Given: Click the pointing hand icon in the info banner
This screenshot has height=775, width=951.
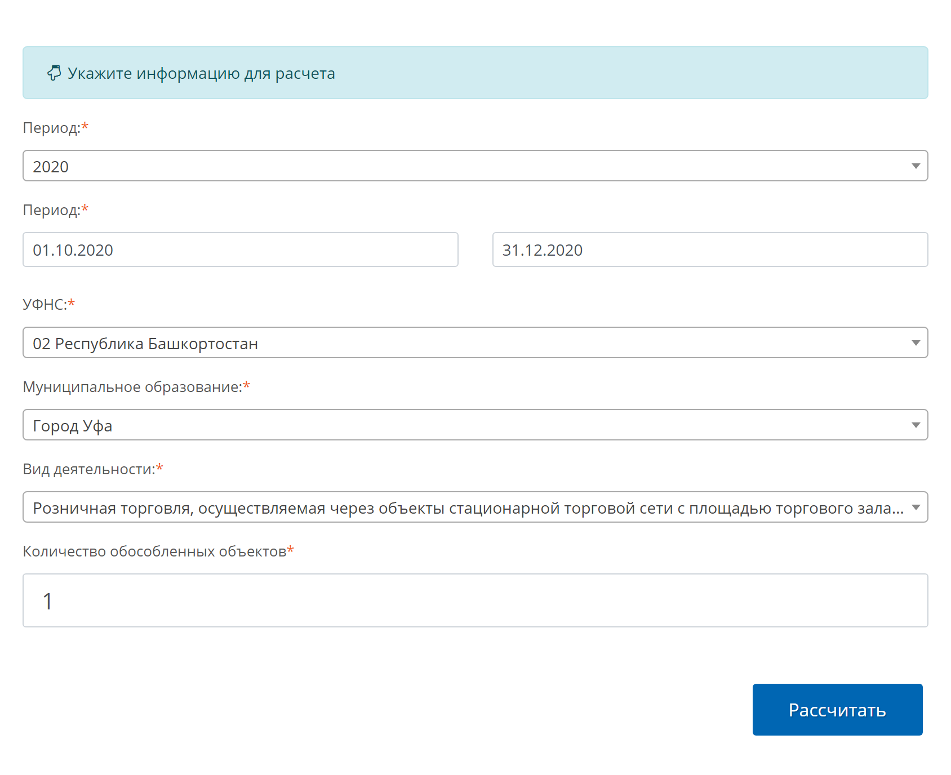Looking at the screenshot, I should [54, 73].
